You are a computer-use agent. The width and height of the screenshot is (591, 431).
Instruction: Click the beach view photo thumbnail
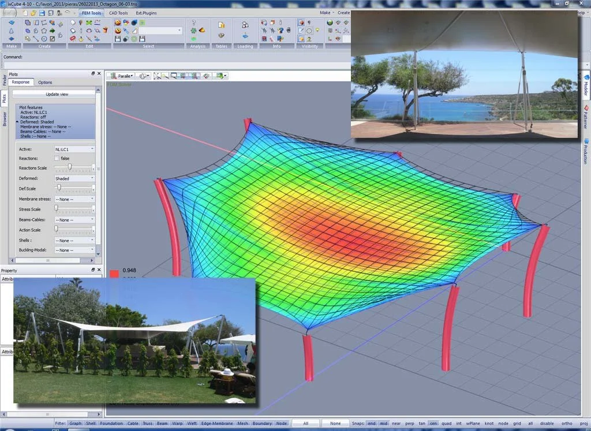[464, 74]
